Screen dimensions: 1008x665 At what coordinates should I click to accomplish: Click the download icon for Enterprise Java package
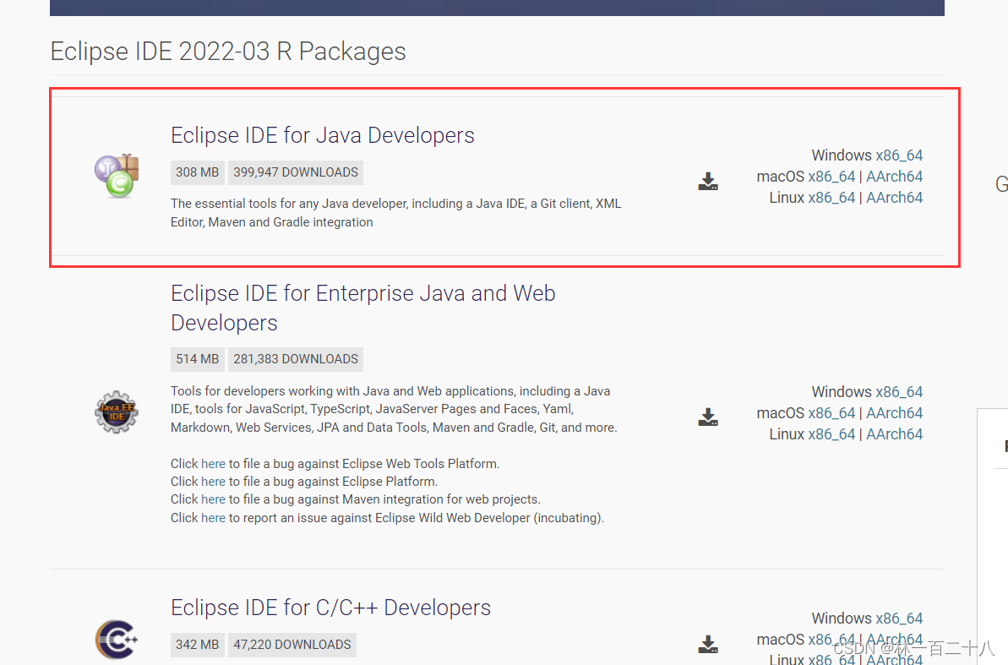click(708, 417)
